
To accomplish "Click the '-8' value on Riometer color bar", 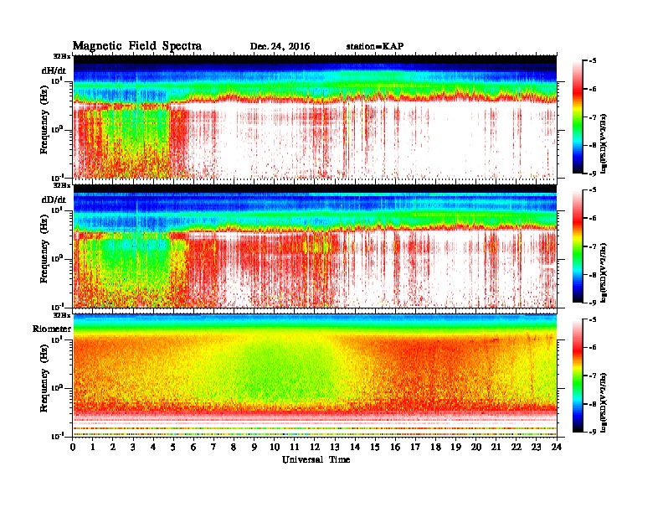I will point(593,404).
